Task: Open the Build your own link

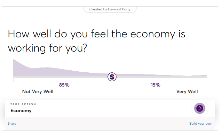Action: coord(201,124)
